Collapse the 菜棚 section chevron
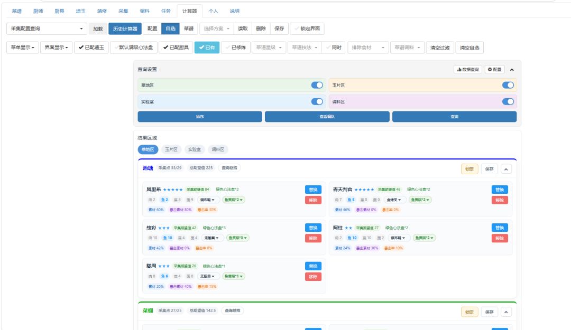The height and width of the screenshot is (330, 571). pos(506,312)
